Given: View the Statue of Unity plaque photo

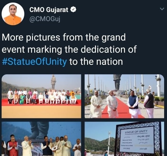Looking at the screenshot, I should click(124, 139).
